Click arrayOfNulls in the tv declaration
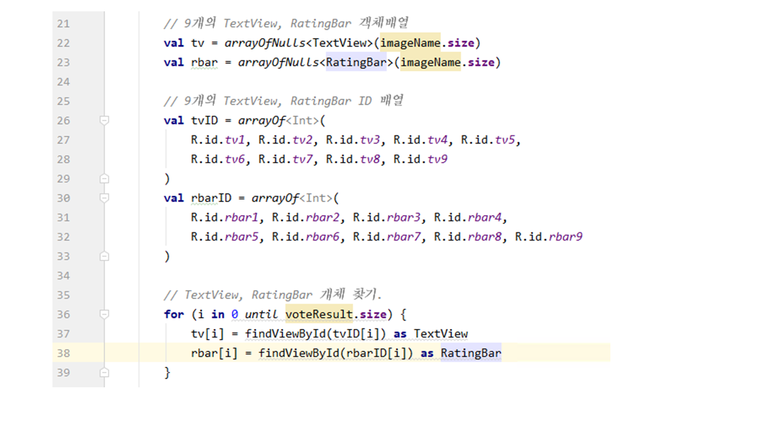The height and width of the screenshot is (429, 763). pyautogui.click(x=265, y=43)
